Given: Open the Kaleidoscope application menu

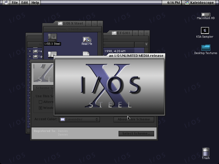Looking at the screenshot, I should click(200, 2).
